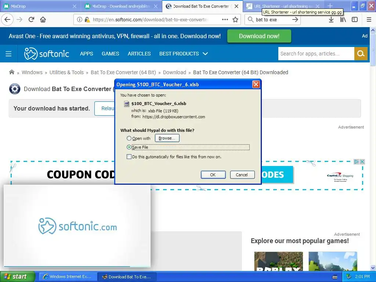Image resolution: width=376 pixels, height=282 pixels.
Task: Open the browser hamburger menu
Action: pyautogui.click(x=369, y=19)
